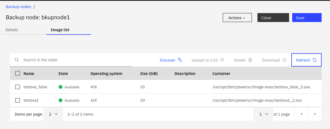Viewport: 330px width, 129px height.
Task: Focus the Search in the table field
Action: point(76,60)
